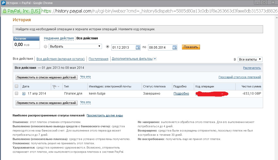Expand the Дополнительные фильтры arrow
278x160 pixels.
155,59
